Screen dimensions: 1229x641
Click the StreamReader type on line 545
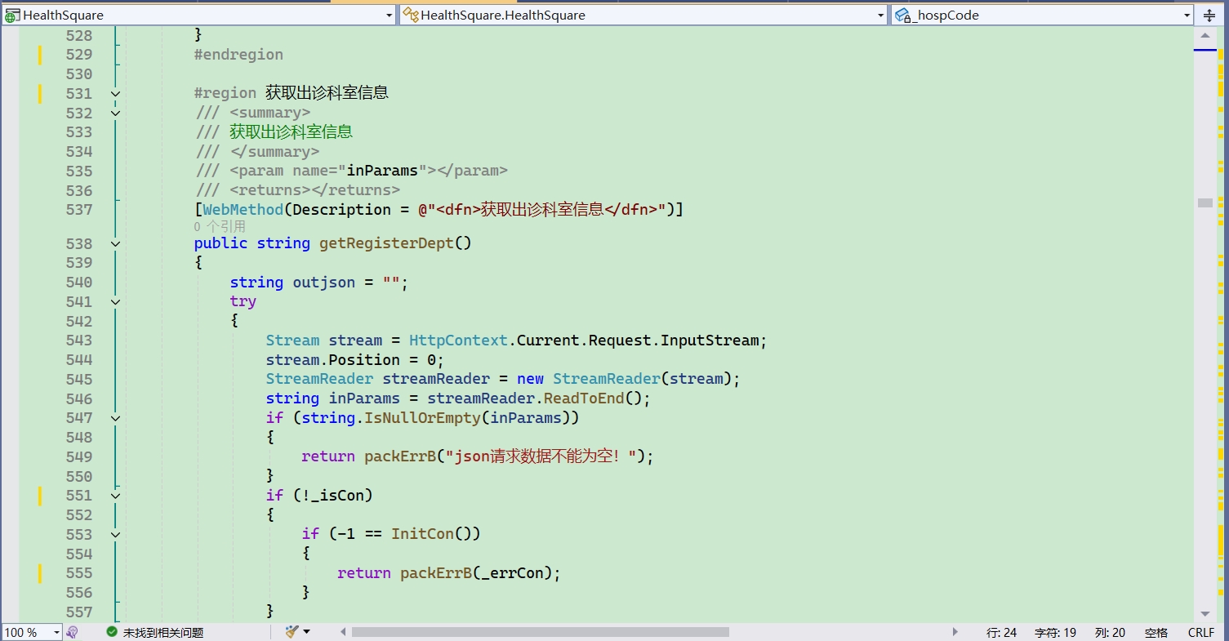319,379
